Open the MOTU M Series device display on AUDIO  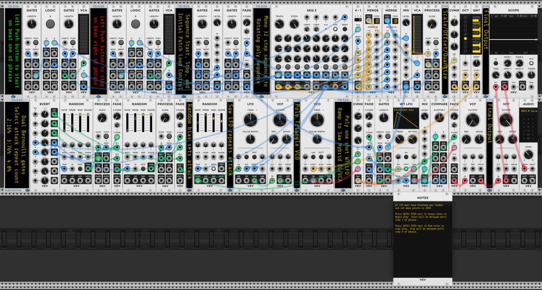coord(528,111)
